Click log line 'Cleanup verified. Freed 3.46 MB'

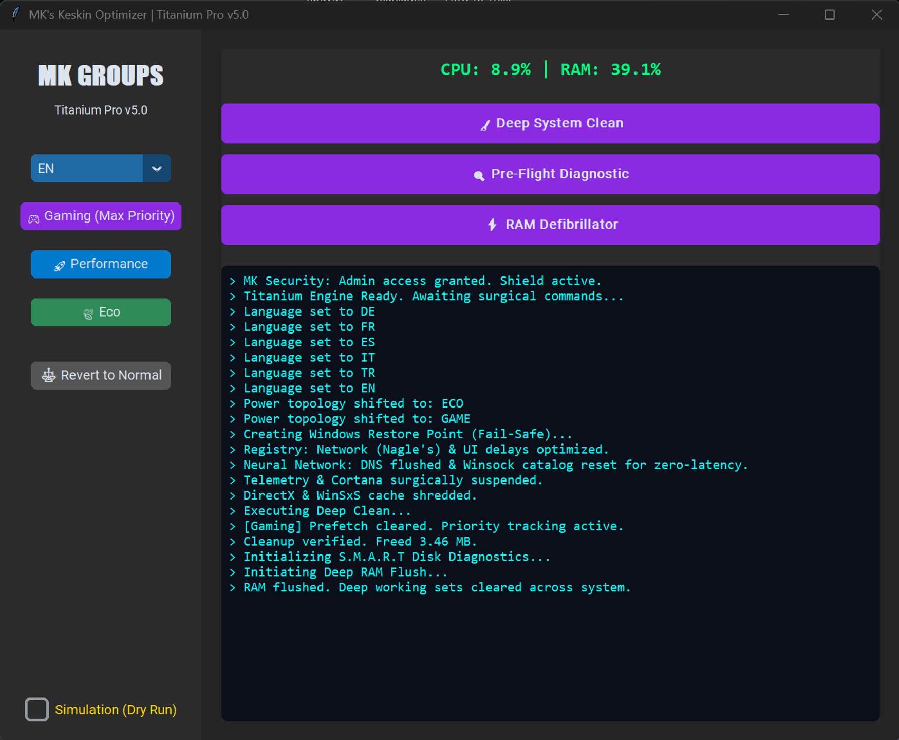pyautogui.click(x=353, y=541)
